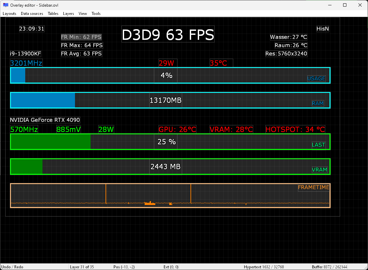Click the blue fill of RAM bar
The width and height of the screenshot is (368, 270).
click(43, 101)
